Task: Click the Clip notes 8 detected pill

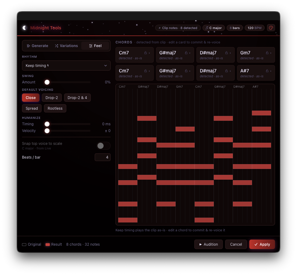Action: [x=178, y=28]
